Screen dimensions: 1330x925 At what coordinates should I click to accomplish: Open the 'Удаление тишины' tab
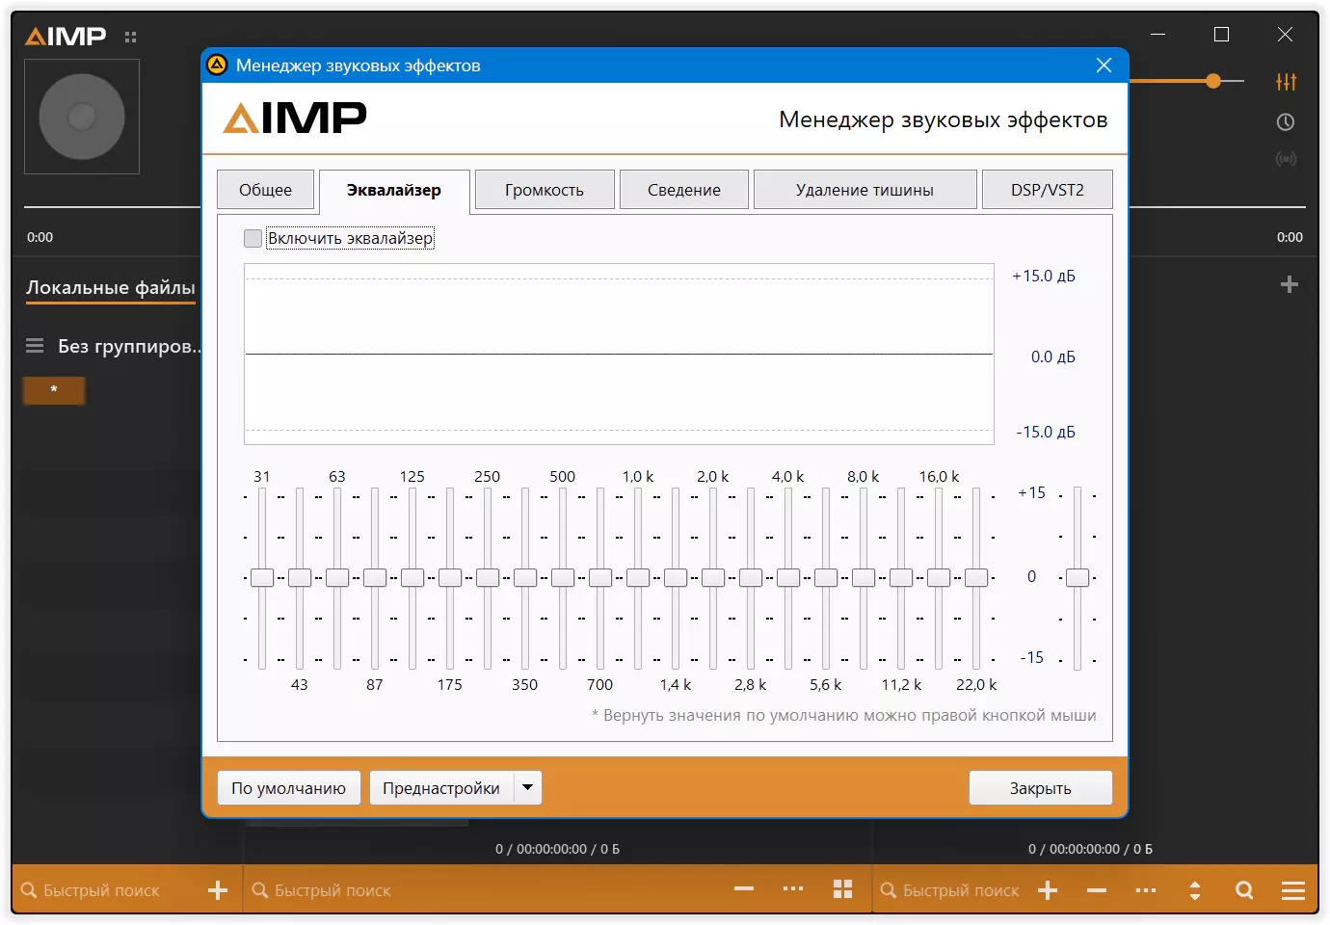tap(864, 190)
